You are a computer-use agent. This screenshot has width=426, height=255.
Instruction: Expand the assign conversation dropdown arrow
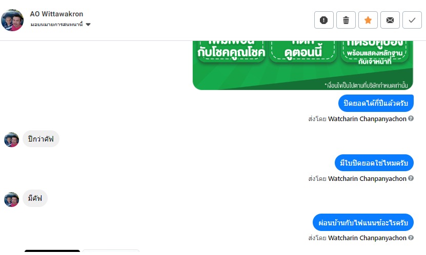pyautogui.click(x=88, y=25)
